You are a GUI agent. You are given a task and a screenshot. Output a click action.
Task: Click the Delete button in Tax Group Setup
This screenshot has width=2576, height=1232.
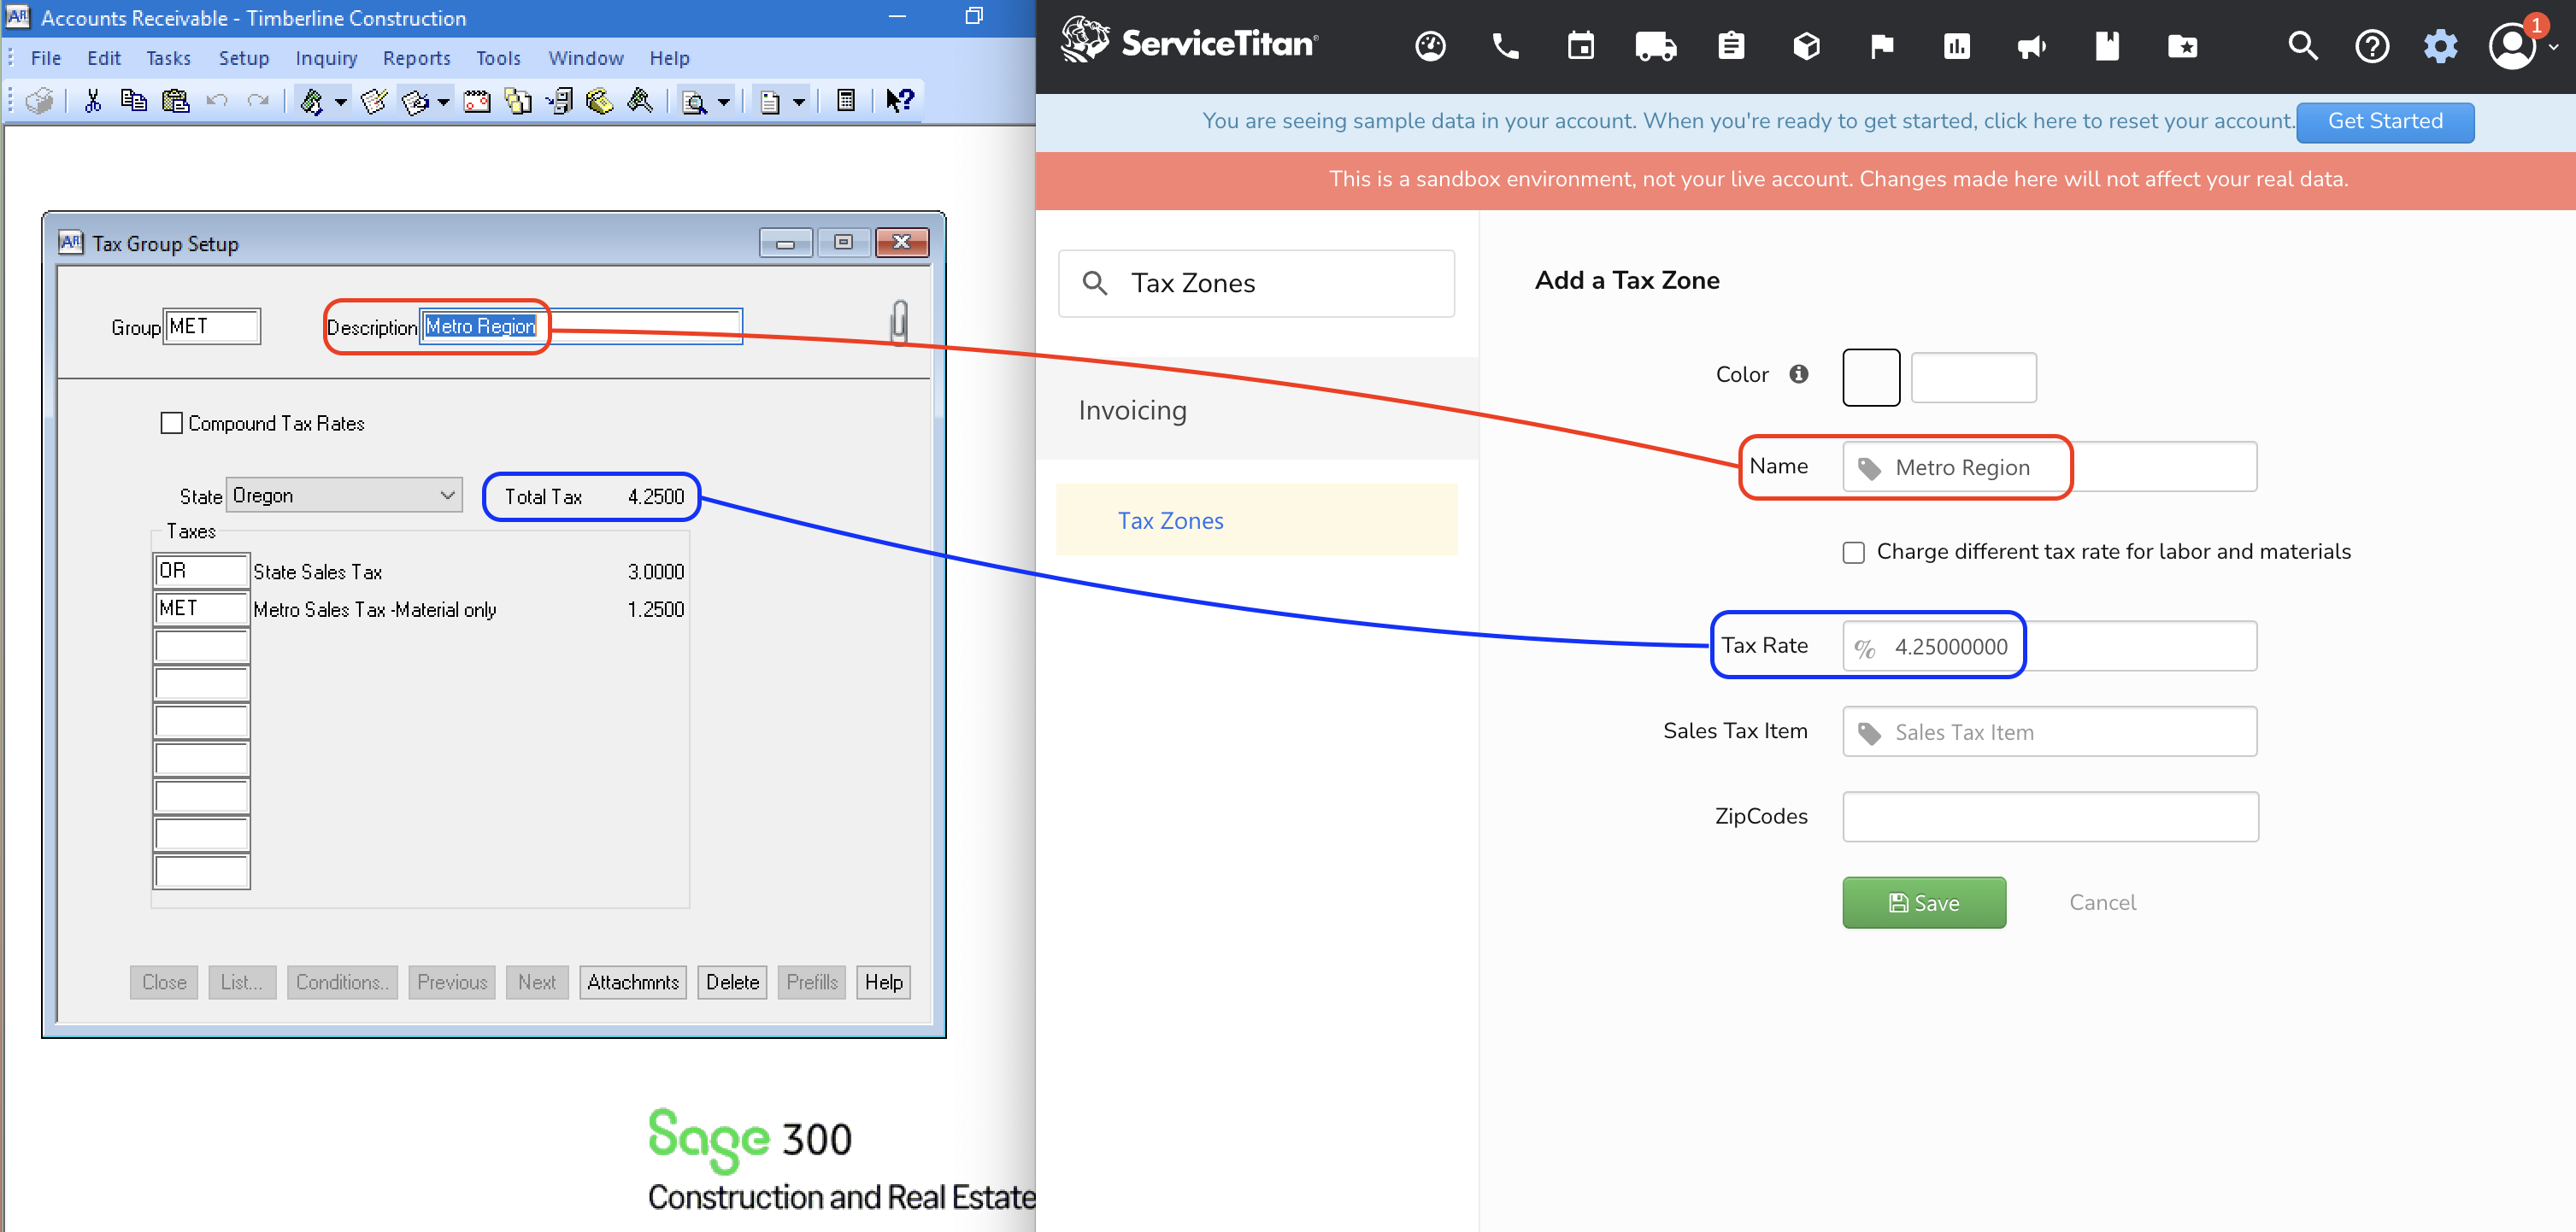tap(732, 982)
